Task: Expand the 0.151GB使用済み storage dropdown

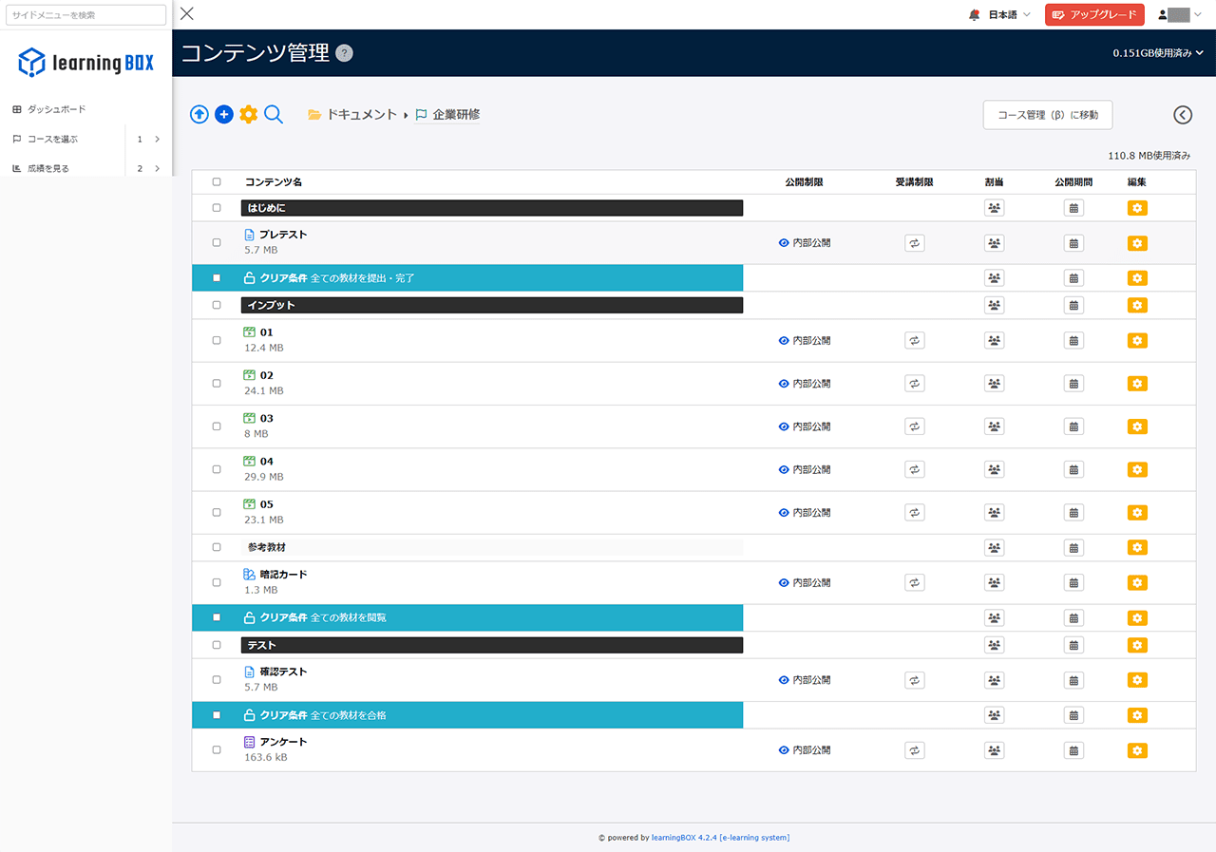Action: point(1154,53)
